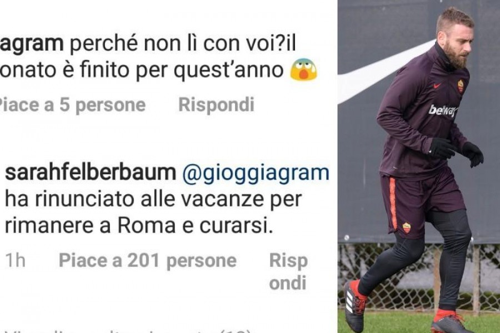The width and height of the screenshot is (500, 333).
Task: Click the cut-off 'agram' username
Action: [x=32, y=44]
